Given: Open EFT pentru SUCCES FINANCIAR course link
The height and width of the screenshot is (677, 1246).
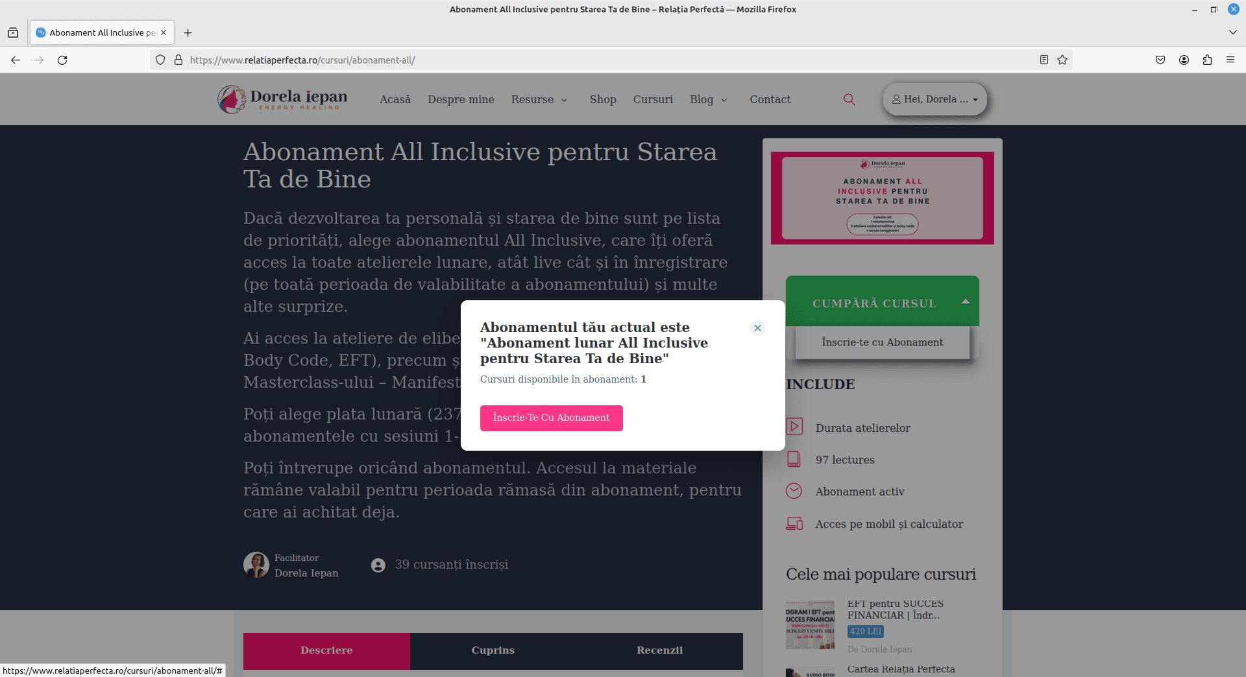Looking at the screenshot, I should [896, 610].
